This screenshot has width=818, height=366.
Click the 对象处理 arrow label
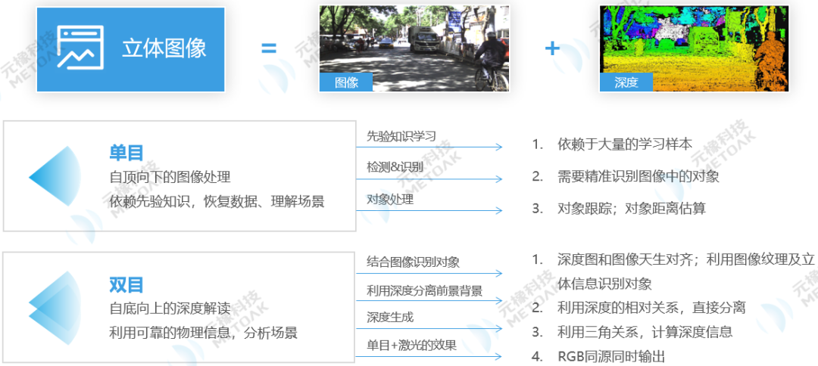click(390, 200)
